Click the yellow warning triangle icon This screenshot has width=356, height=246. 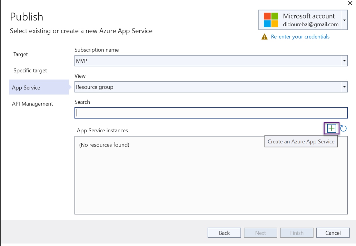click(x=264, y=37)
